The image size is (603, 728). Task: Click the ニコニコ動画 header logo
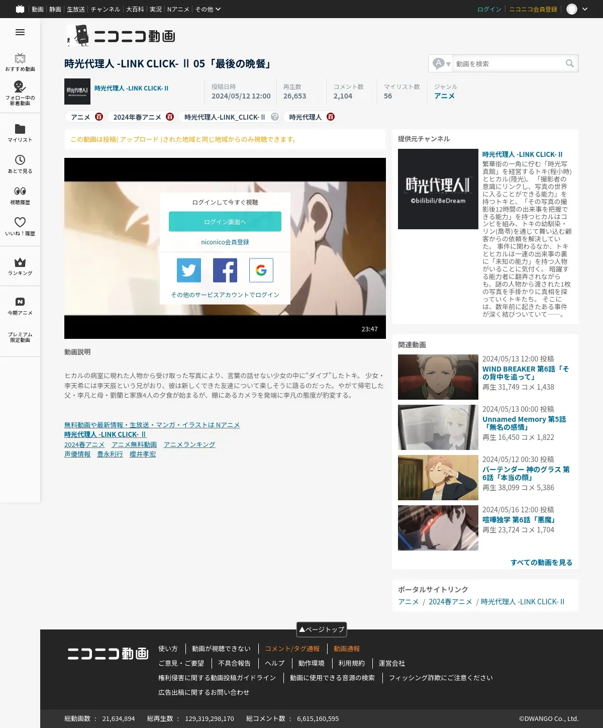[x=121, y=36]
